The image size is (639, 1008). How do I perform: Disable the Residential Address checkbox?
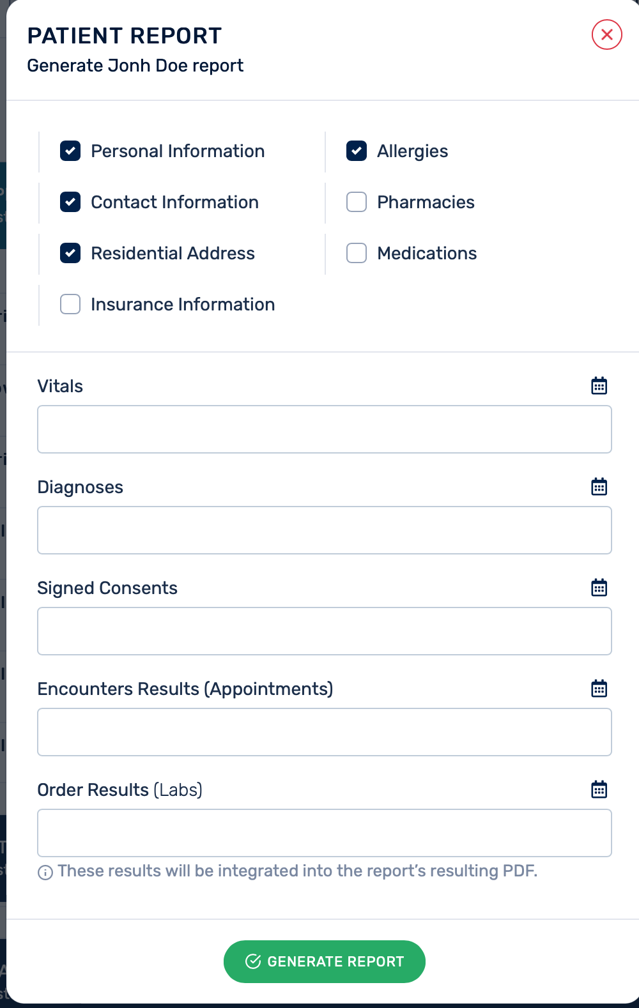(70, 254)
